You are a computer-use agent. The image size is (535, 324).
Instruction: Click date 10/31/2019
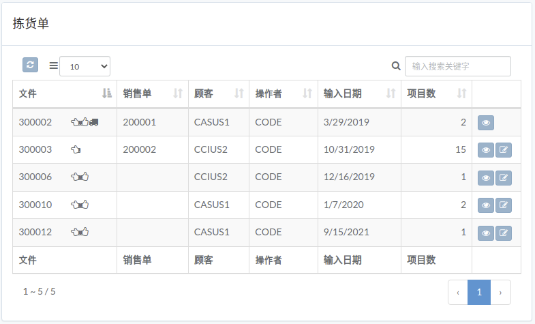click(349, 149)
